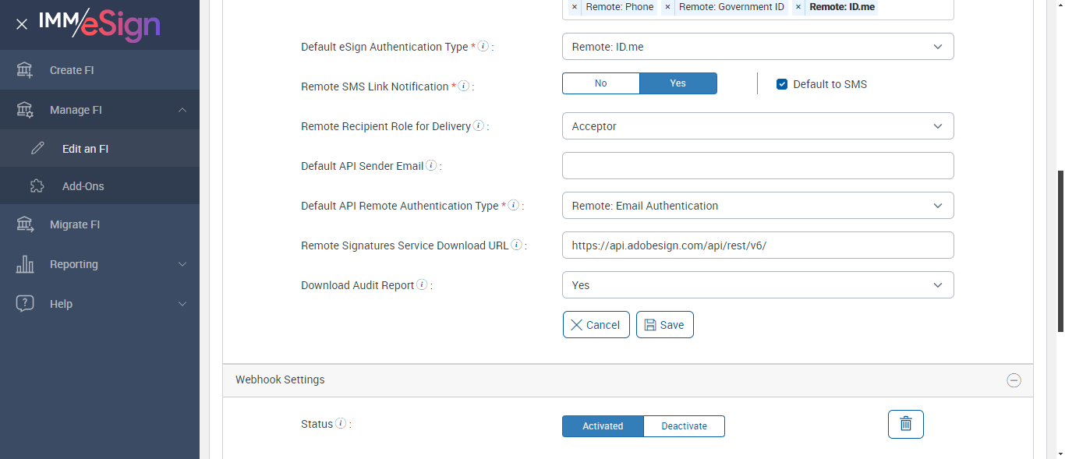Select Add-Ons in the sidebar menu

(83, 186)
